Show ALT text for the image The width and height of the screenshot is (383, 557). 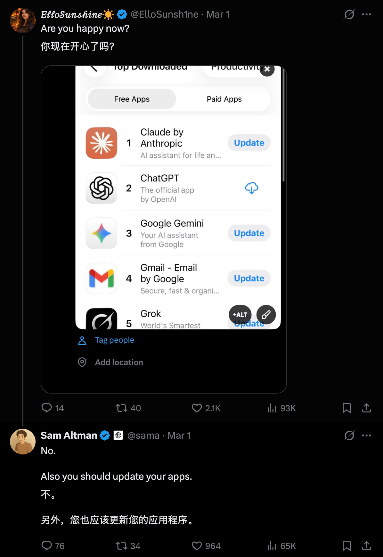tap(240, 315)
